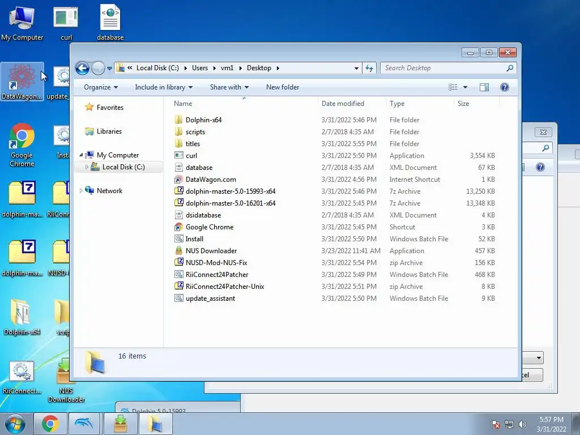
Task: Collapse My Computer tree node
Action: pyautogui.click(x=81, y=155)
